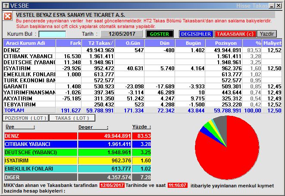Click the Fark value -75.185

(x=72, y=99)
